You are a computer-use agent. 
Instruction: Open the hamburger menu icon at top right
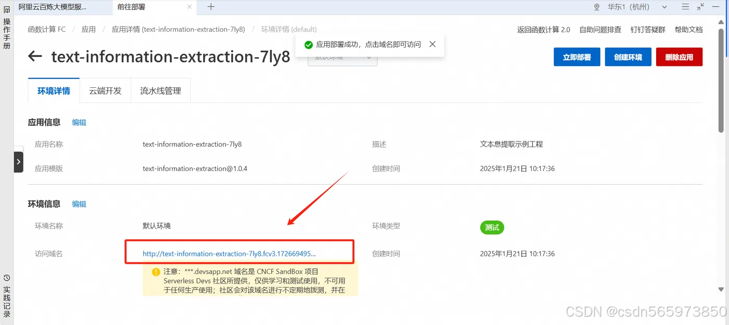click(685, 7)
